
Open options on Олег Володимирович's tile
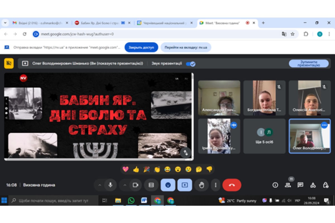pos(324,125)
